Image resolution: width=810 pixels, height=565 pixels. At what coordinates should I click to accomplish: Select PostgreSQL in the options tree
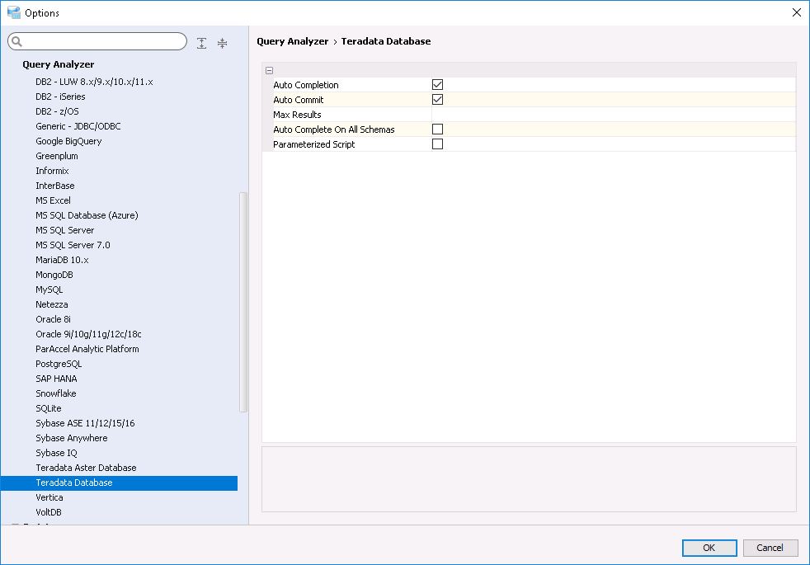59,364
